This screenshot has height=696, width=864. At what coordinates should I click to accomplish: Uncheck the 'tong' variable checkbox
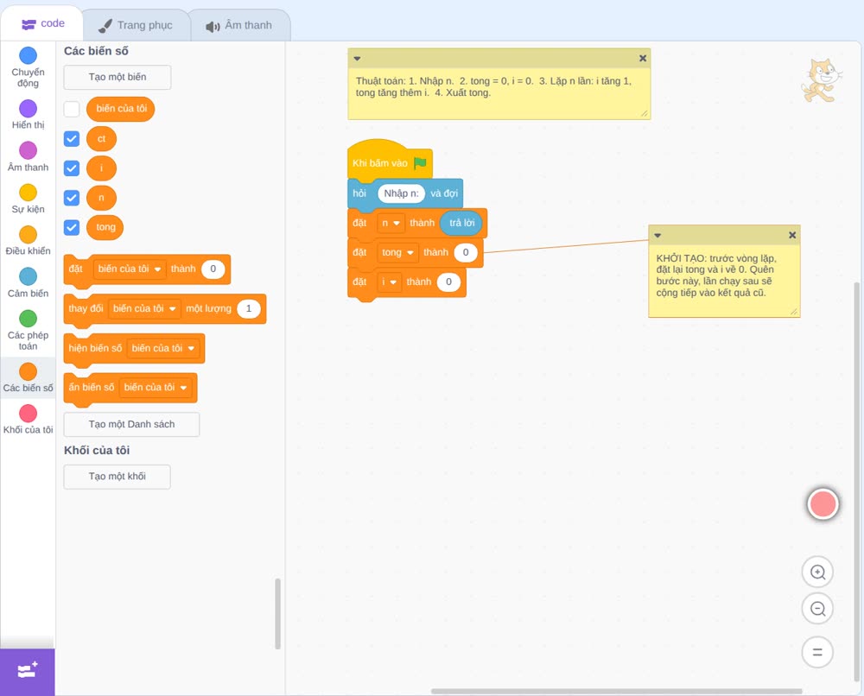(x=72, y=227)
